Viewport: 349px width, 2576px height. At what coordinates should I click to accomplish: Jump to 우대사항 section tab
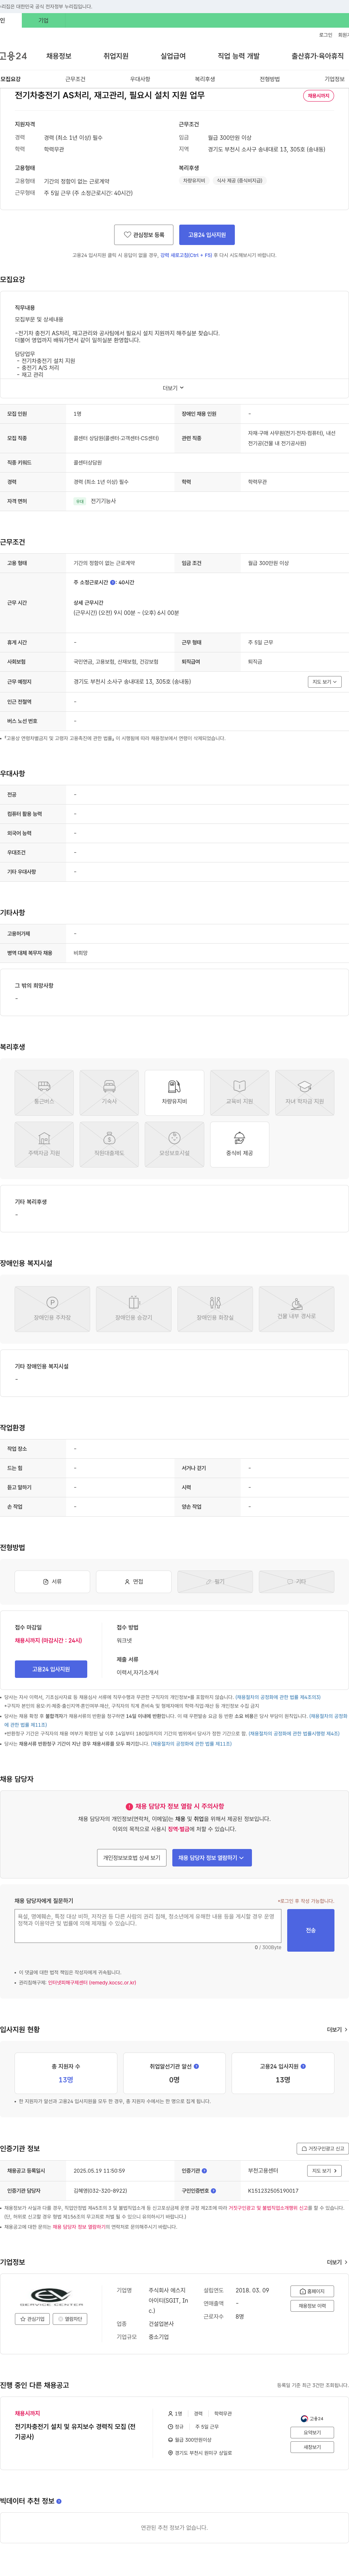pos(140,79)
